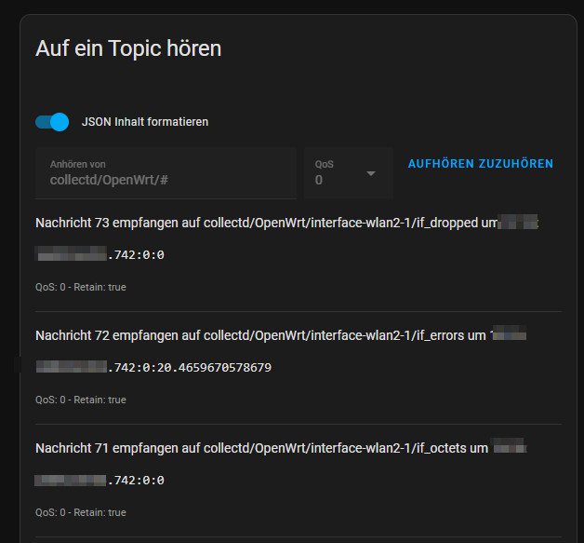
Task: Click the 'JSON Inhalt formatieren' label text
Action: 145,122
